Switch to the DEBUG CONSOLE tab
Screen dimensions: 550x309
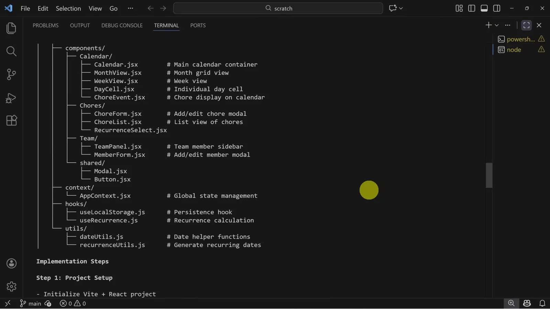click(x=122, y=25)
